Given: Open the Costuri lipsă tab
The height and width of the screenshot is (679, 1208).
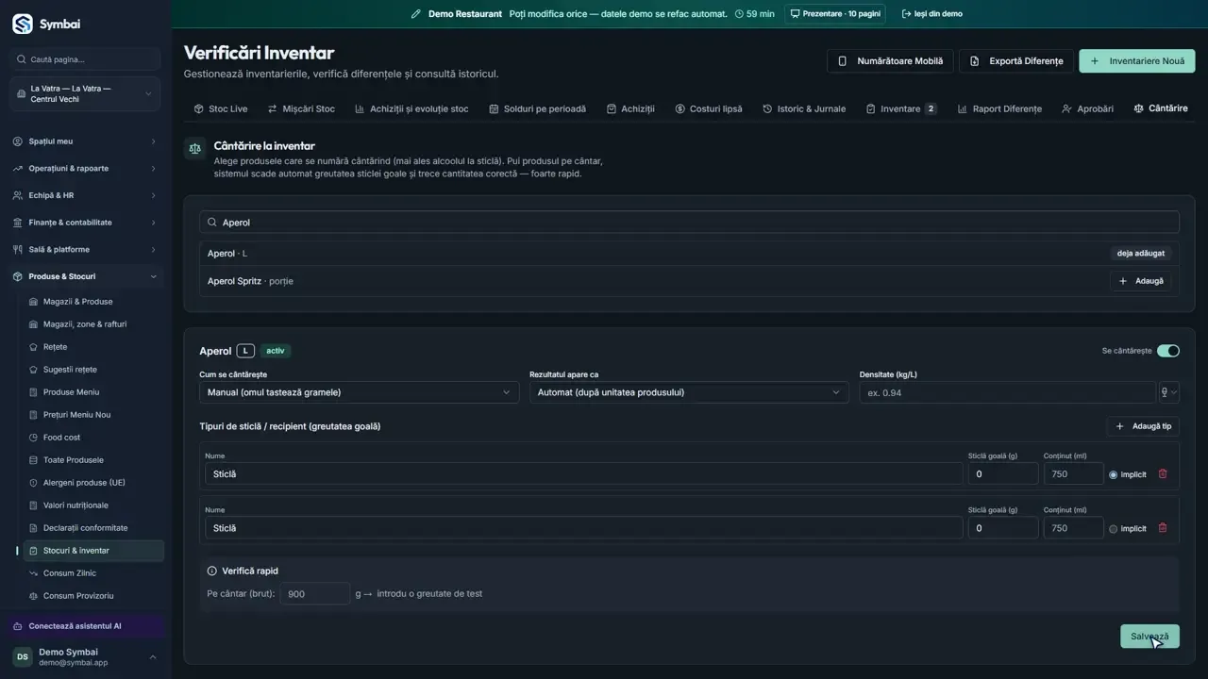Looking at the screenshot, I should pyautogui.click(x=708, y=108).
